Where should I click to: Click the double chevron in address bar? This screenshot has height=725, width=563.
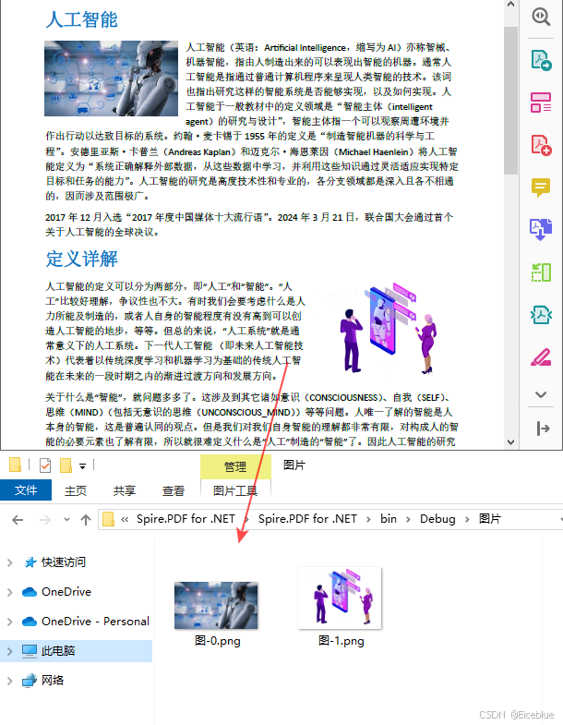pos(125,519)
